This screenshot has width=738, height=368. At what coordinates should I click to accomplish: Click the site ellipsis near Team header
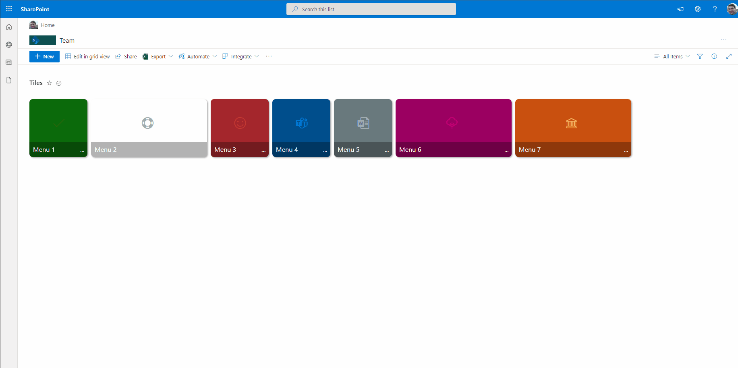click(x=724, y=40)
